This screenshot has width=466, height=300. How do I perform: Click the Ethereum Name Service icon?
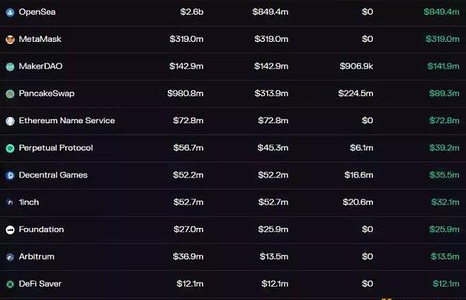click(x=10, y=121)
